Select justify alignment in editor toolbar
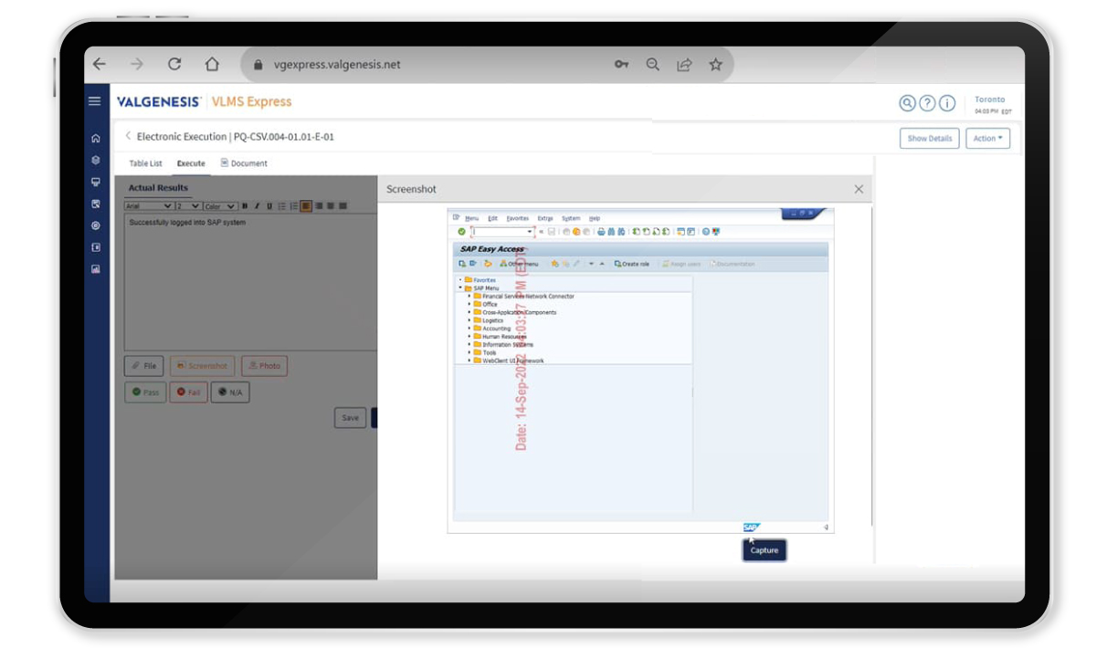 pos(343,206)
